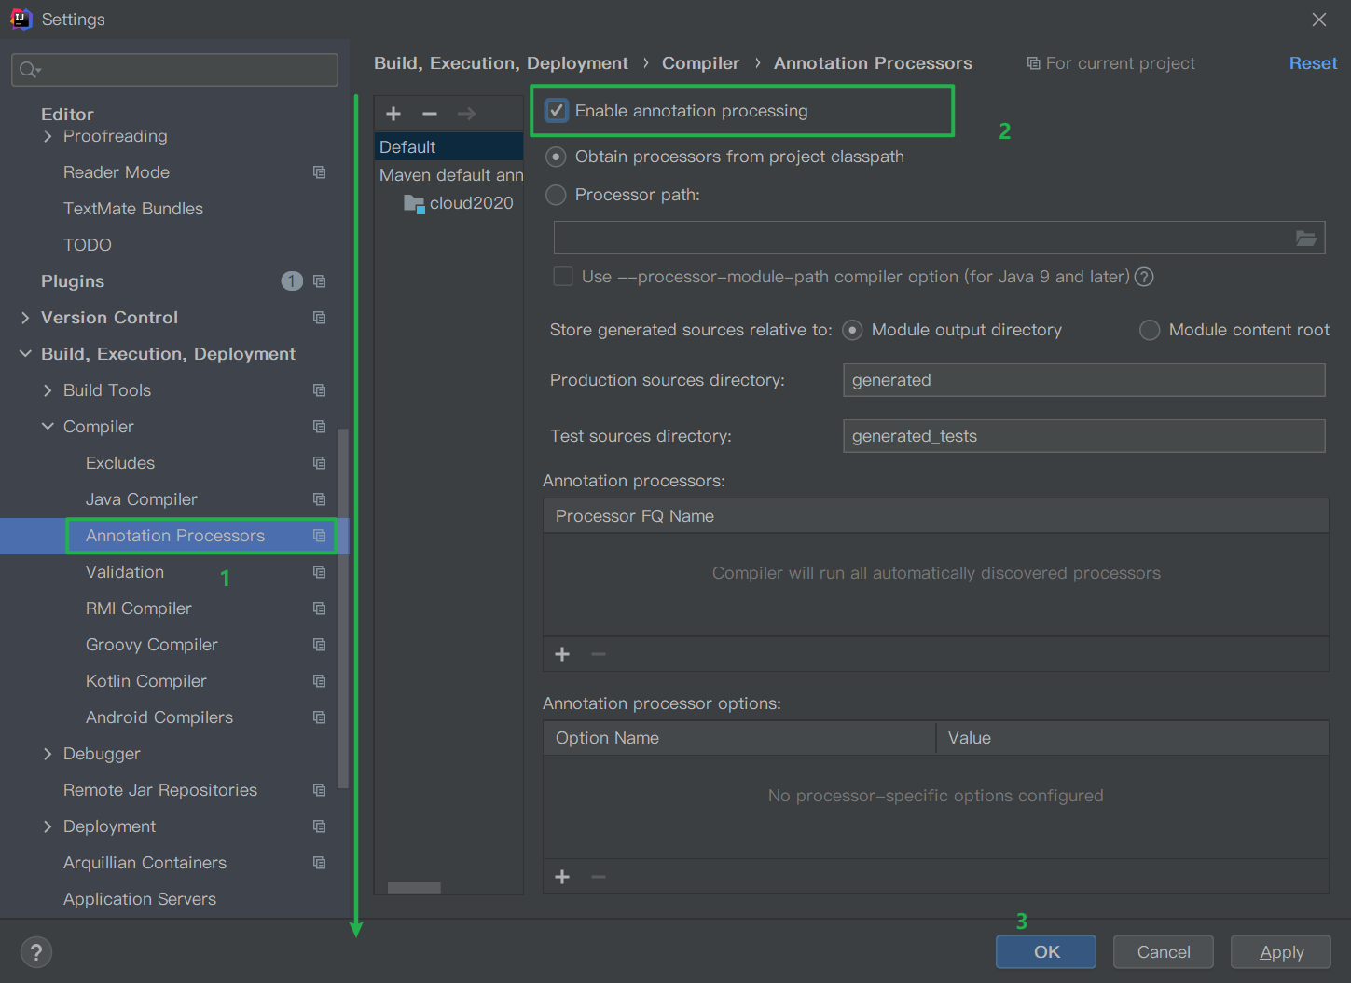Open the Annotation Processors settings page
Viewport: 1351px width, 983px height.
[x=175, y=536]
